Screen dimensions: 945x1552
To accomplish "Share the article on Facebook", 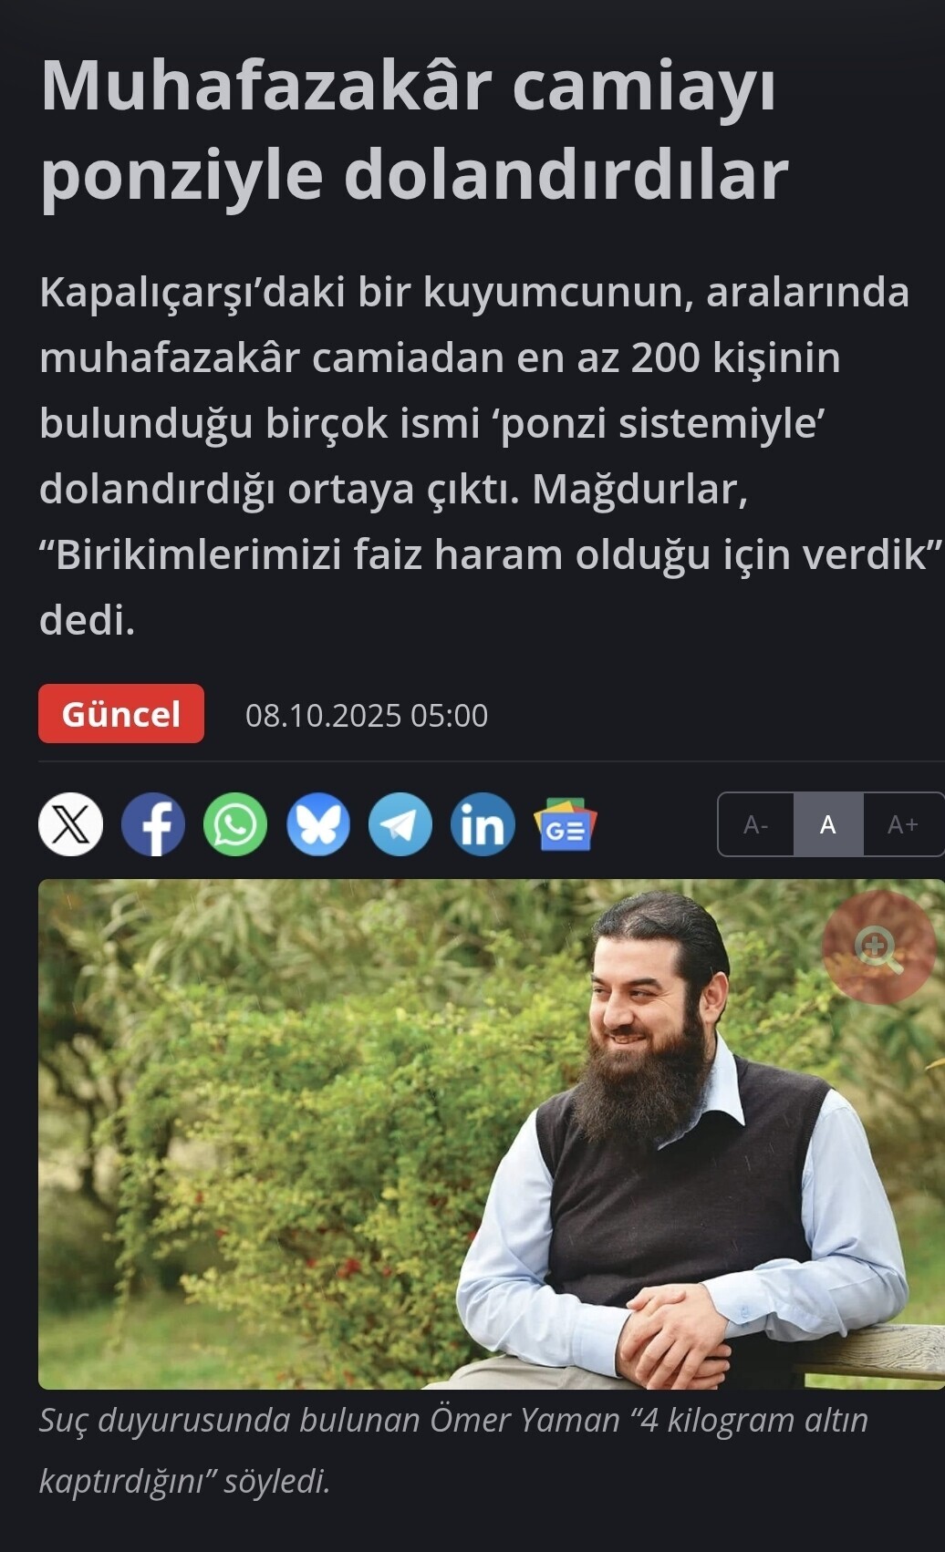I will [x=153, y=824].
